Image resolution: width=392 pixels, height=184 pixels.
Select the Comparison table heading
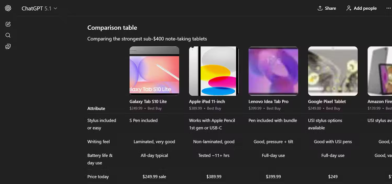point(112,28)
